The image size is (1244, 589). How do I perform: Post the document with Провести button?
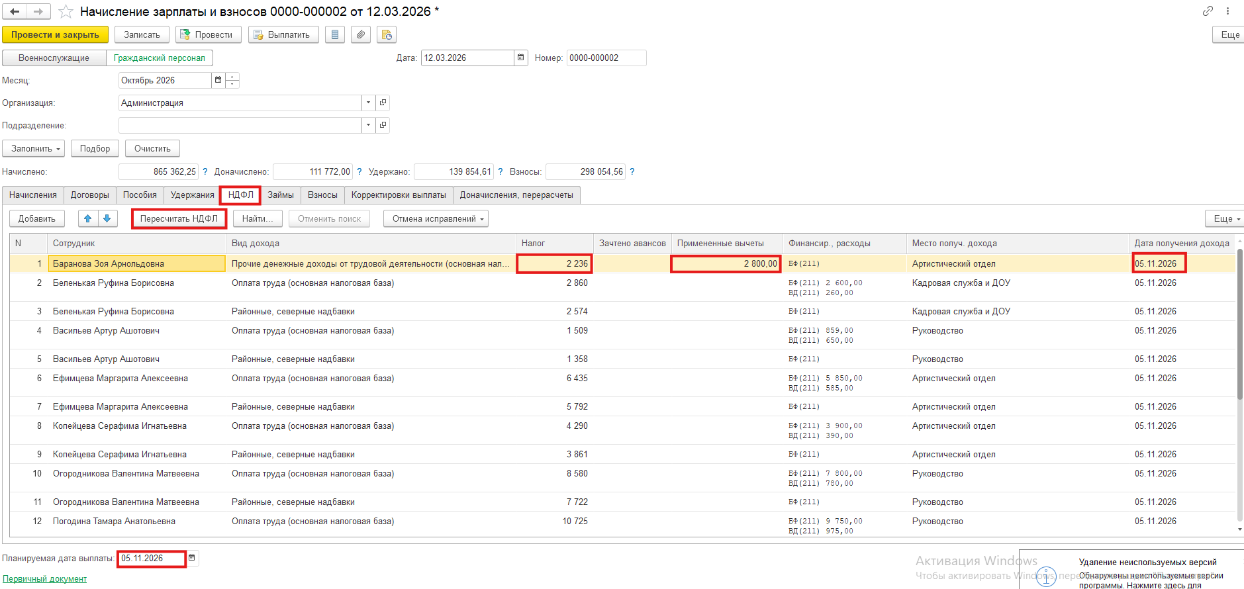coord(209,34)
